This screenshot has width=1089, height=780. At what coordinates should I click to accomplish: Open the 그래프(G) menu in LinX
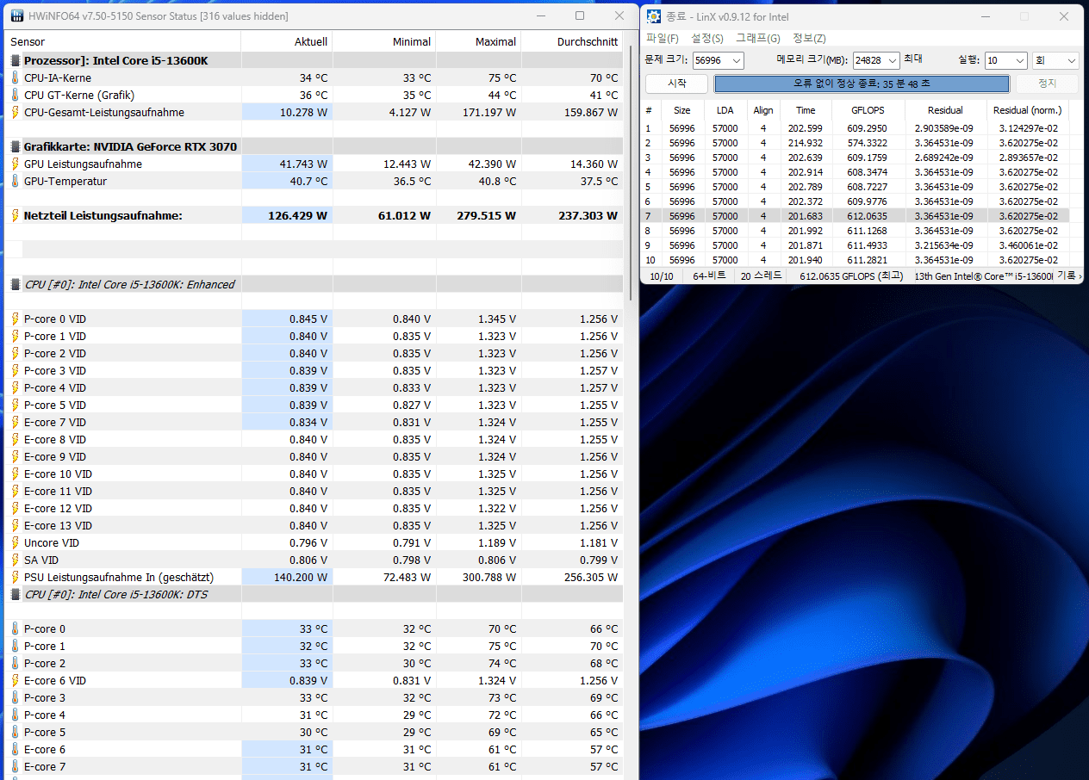point(757,39)
